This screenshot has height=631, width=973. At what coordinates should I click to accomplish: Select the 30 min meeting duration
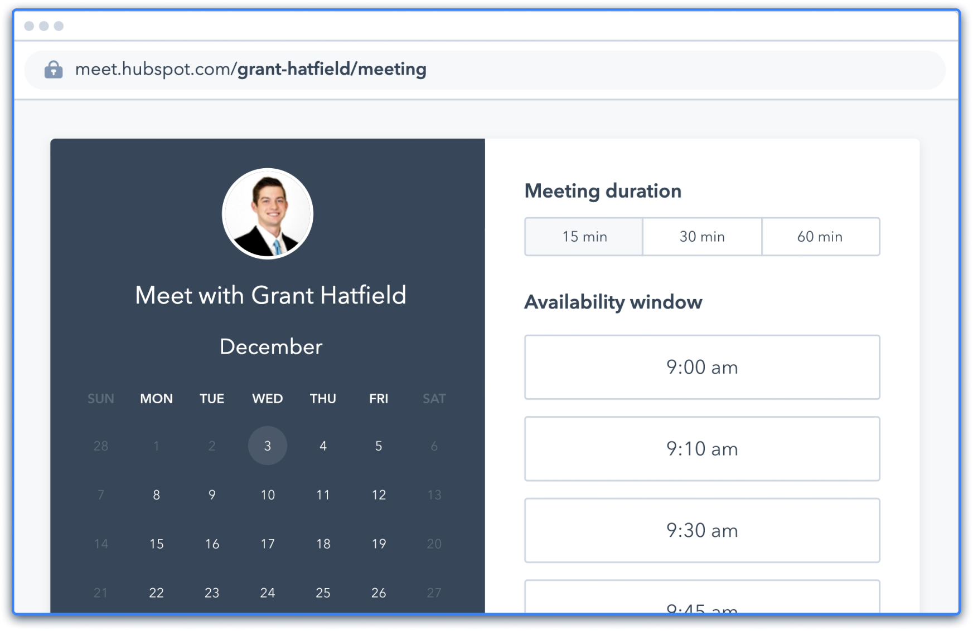(702, 237)
